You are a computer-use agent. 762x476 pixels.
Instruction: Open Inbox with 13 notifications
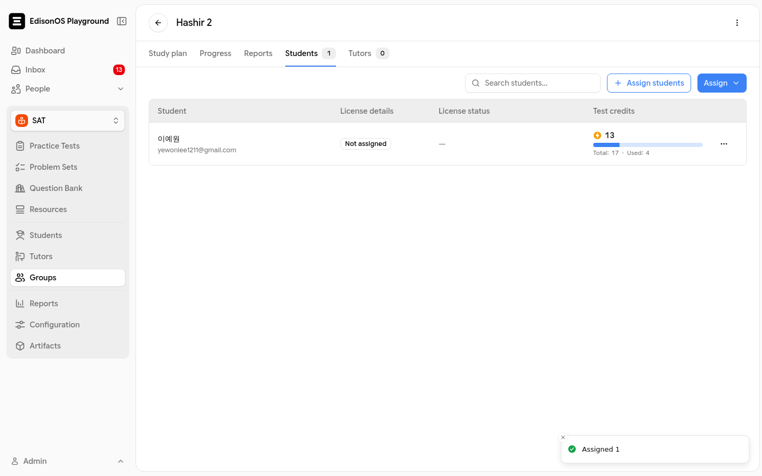pos(68,70)
